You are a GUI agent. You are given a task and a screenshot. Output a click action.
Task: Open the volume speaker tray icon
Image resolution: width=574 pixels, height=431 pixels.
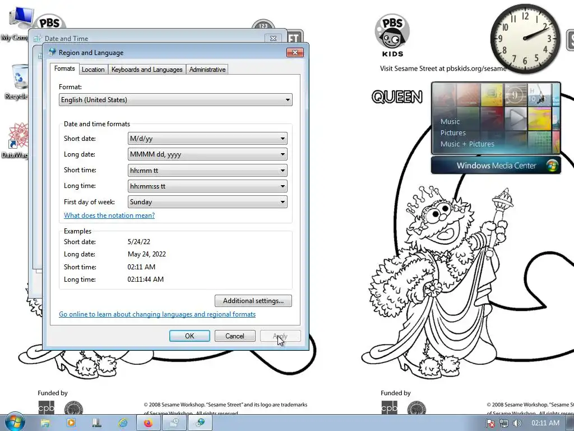[517, 423]
